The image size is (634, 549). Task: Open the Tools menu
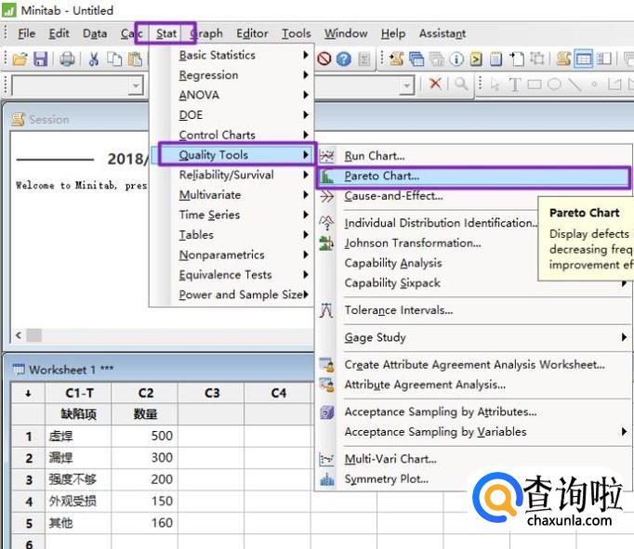(x=297, y=33)
